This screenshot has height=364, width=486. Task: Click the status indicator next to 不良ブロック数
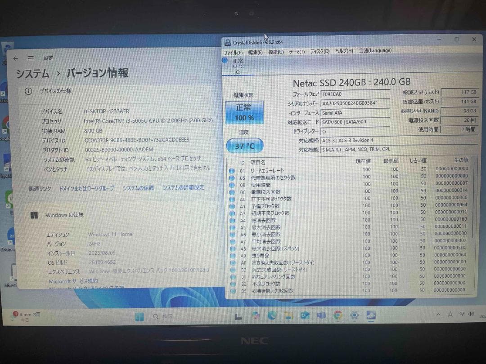coord(233,284)
